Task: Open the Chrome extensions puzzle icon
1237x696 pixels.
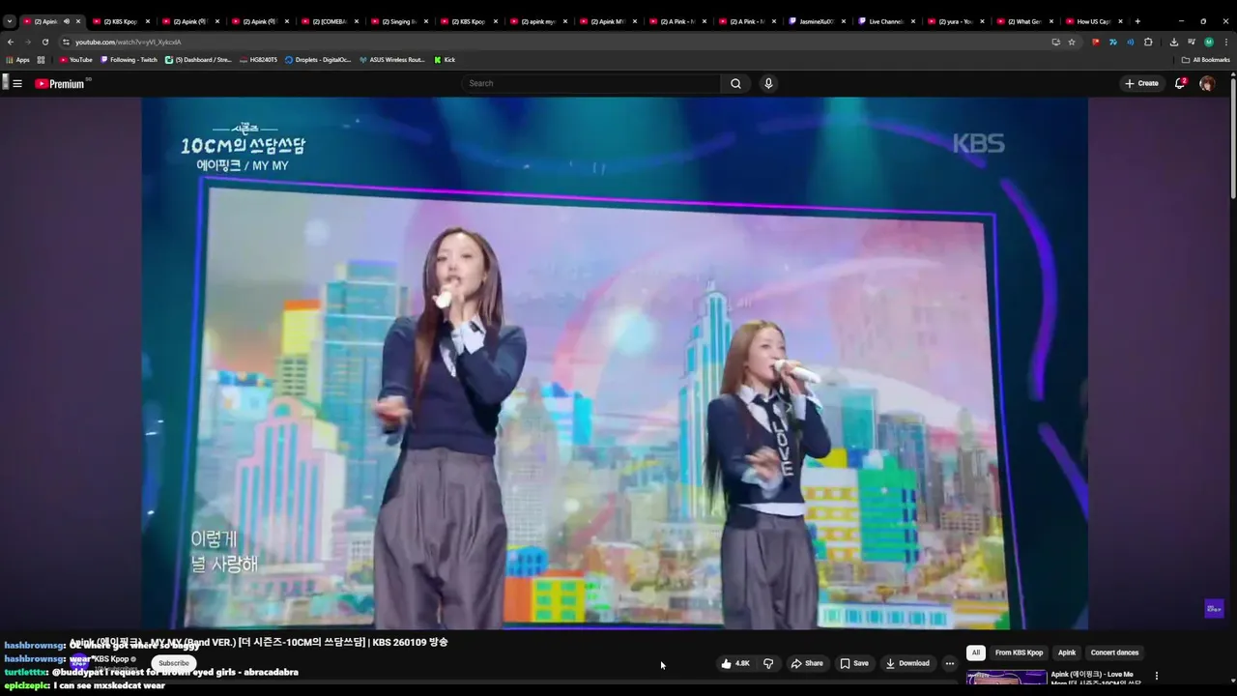Action: point(1148,42)
